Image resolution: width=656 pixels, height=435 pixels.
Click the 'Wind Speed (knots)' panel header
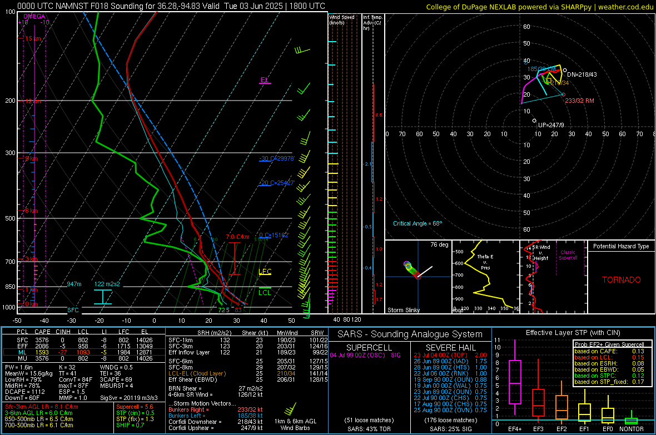click(341, 19)
